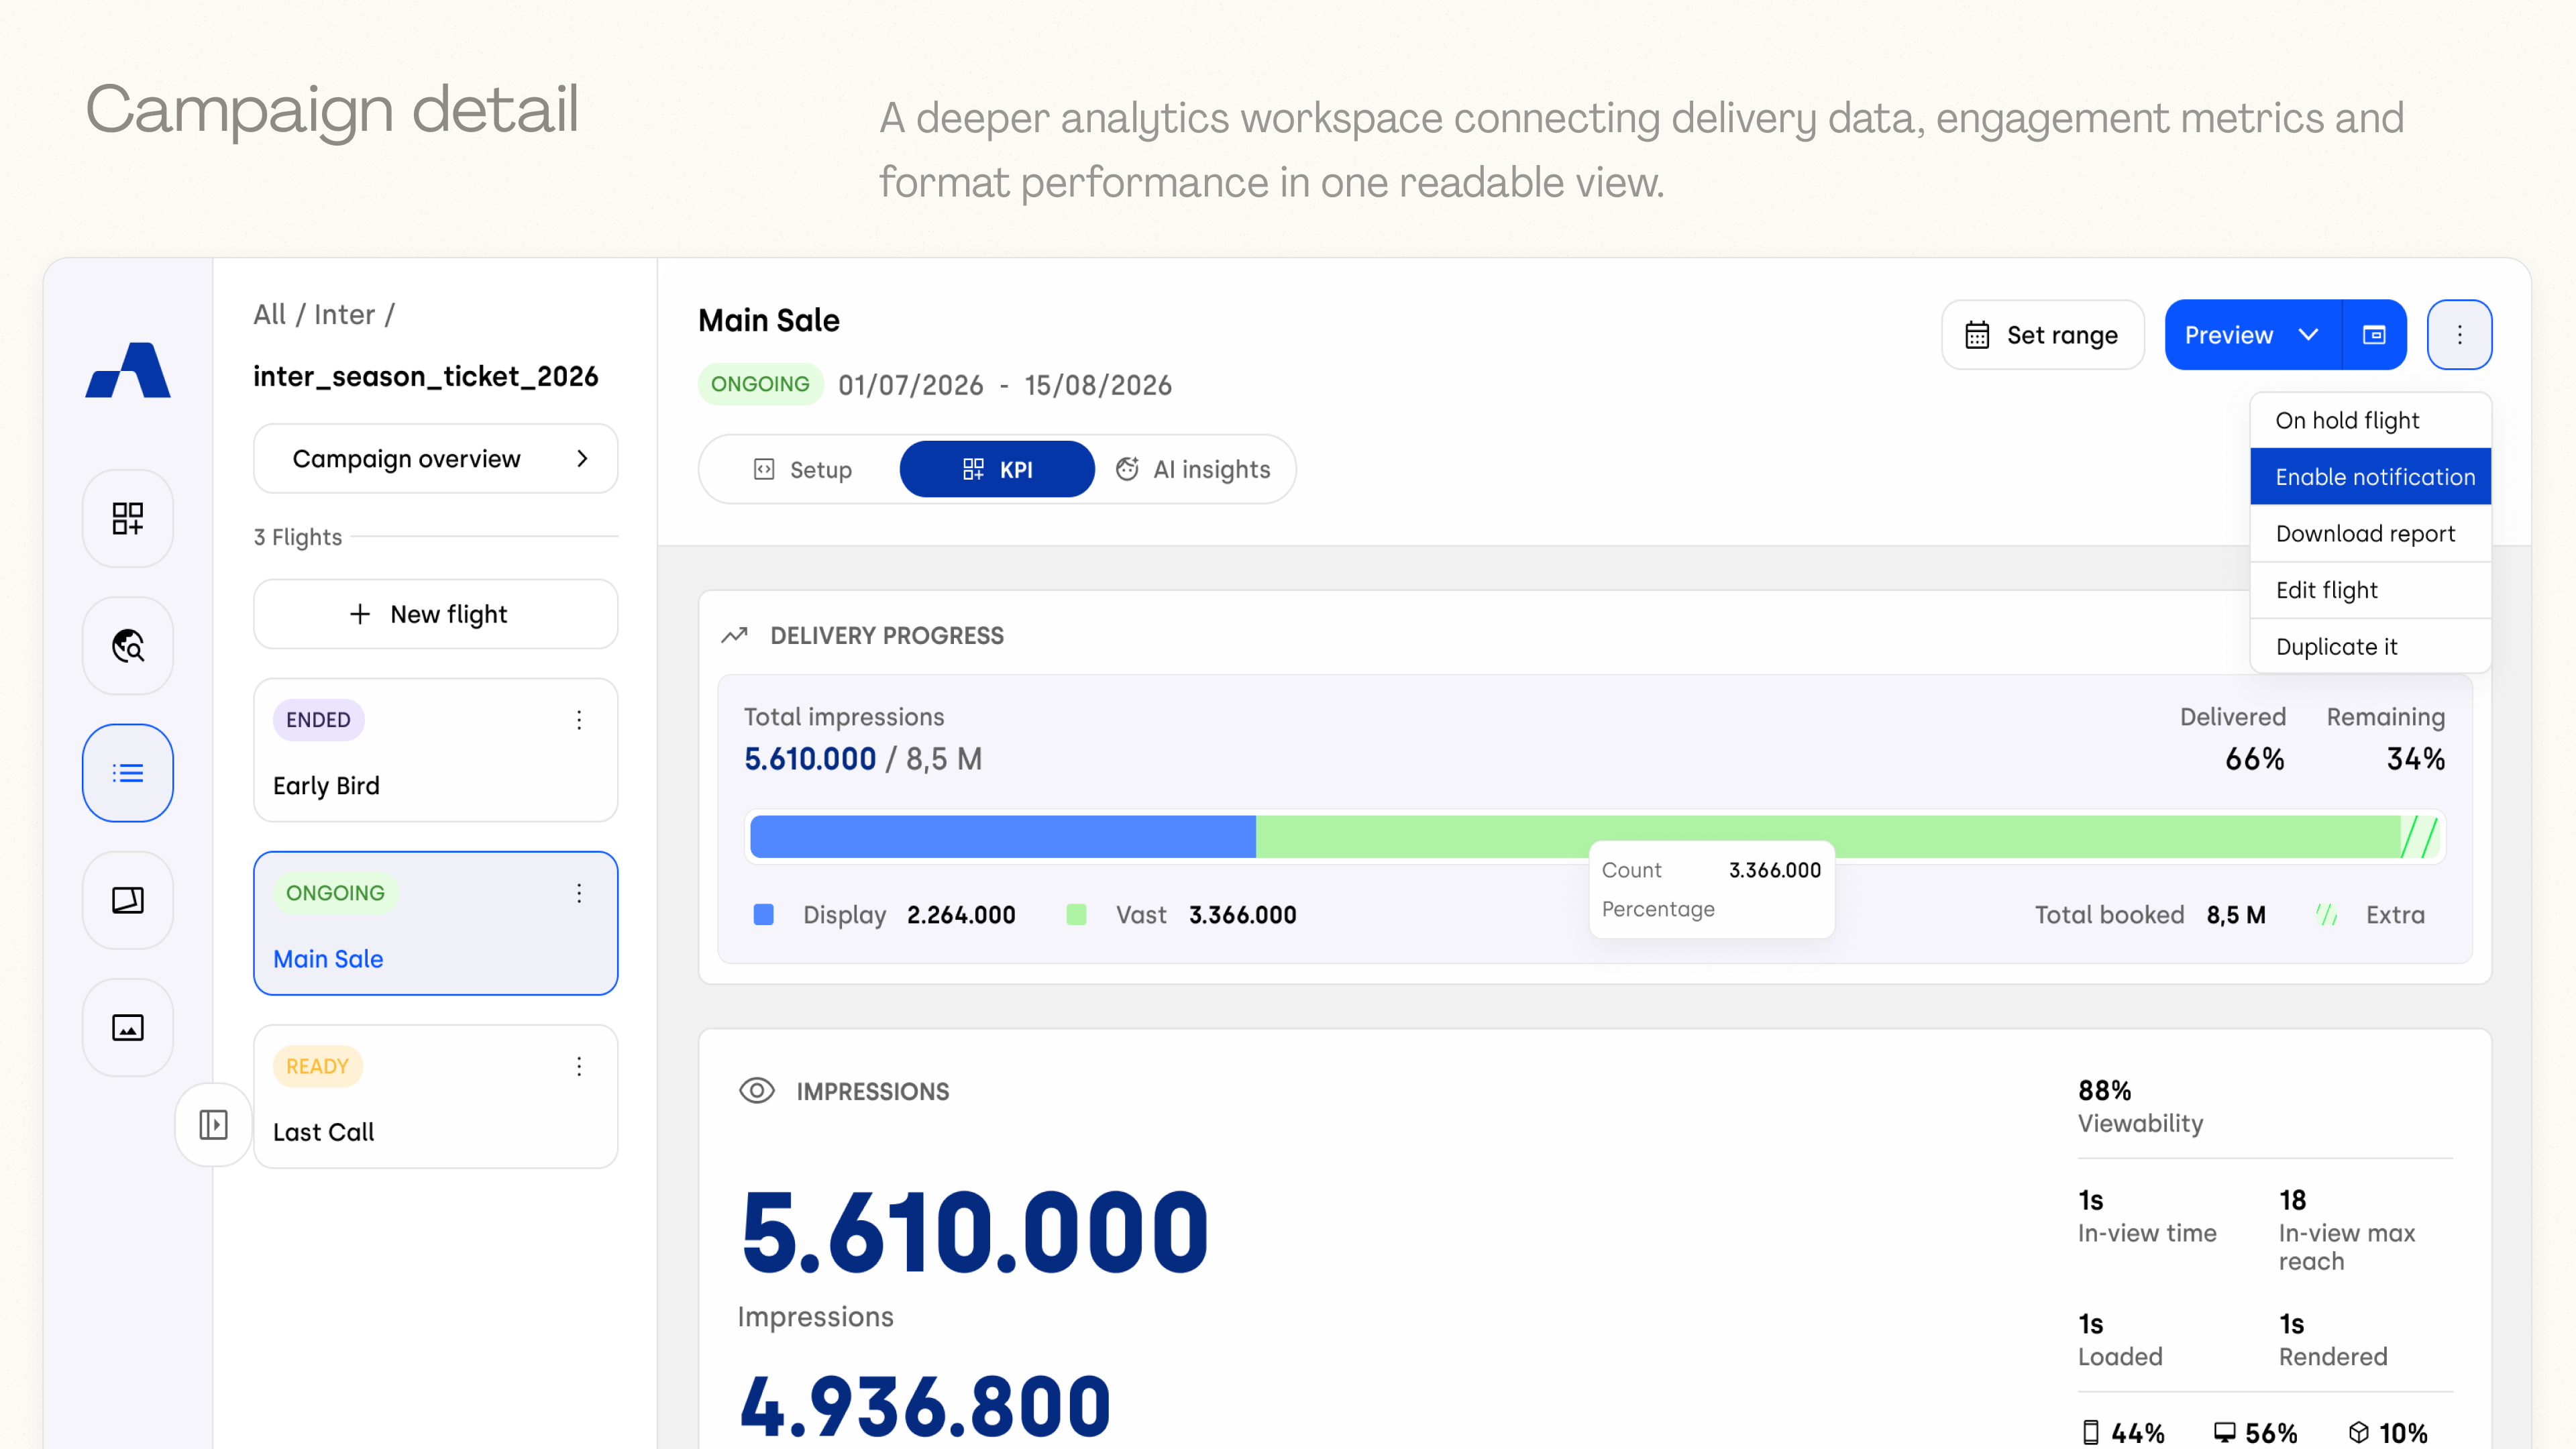This screenshot has width=2576, height=1449.
Task: Click the blue A logo in sidebar
Action: coord(128,370)
